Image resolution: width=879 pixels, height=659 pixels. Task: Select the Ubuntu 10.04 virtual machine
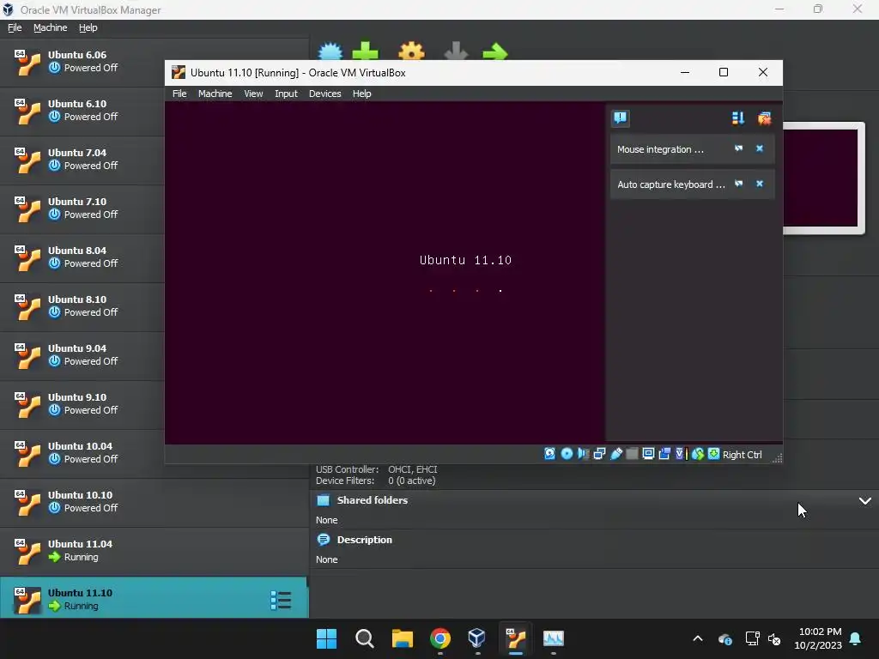coord(82,453)
